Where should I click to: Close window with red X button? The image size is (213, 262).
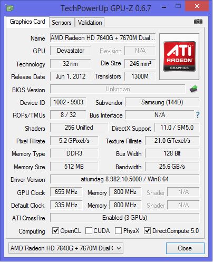tap(197, 6)
